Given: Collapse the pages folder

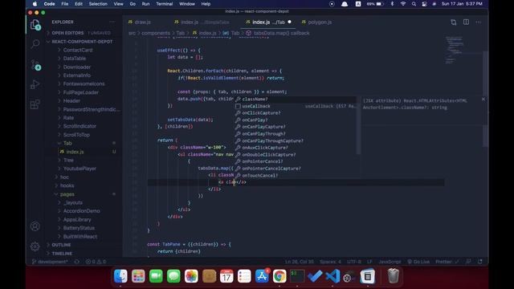Looking at the screenshot, I should [67, 194].
